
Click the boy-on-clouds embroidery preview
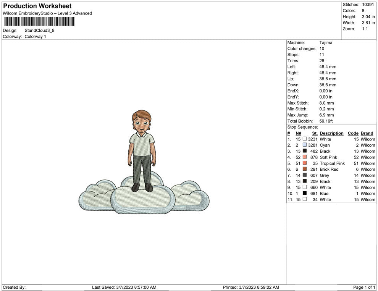coord(143,160)
